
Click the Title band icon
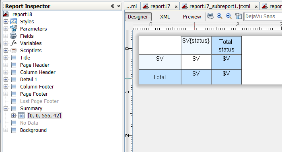(14, 58)
